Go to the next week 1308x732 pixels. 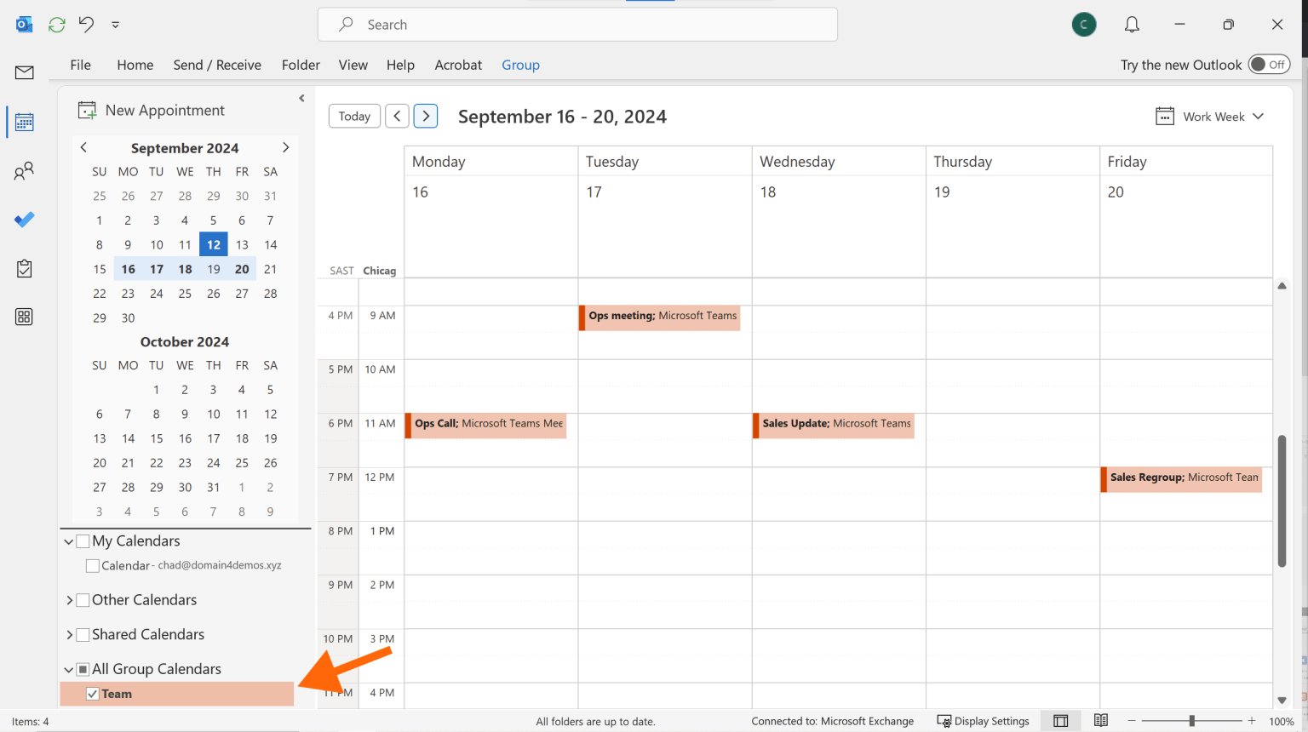426,116
